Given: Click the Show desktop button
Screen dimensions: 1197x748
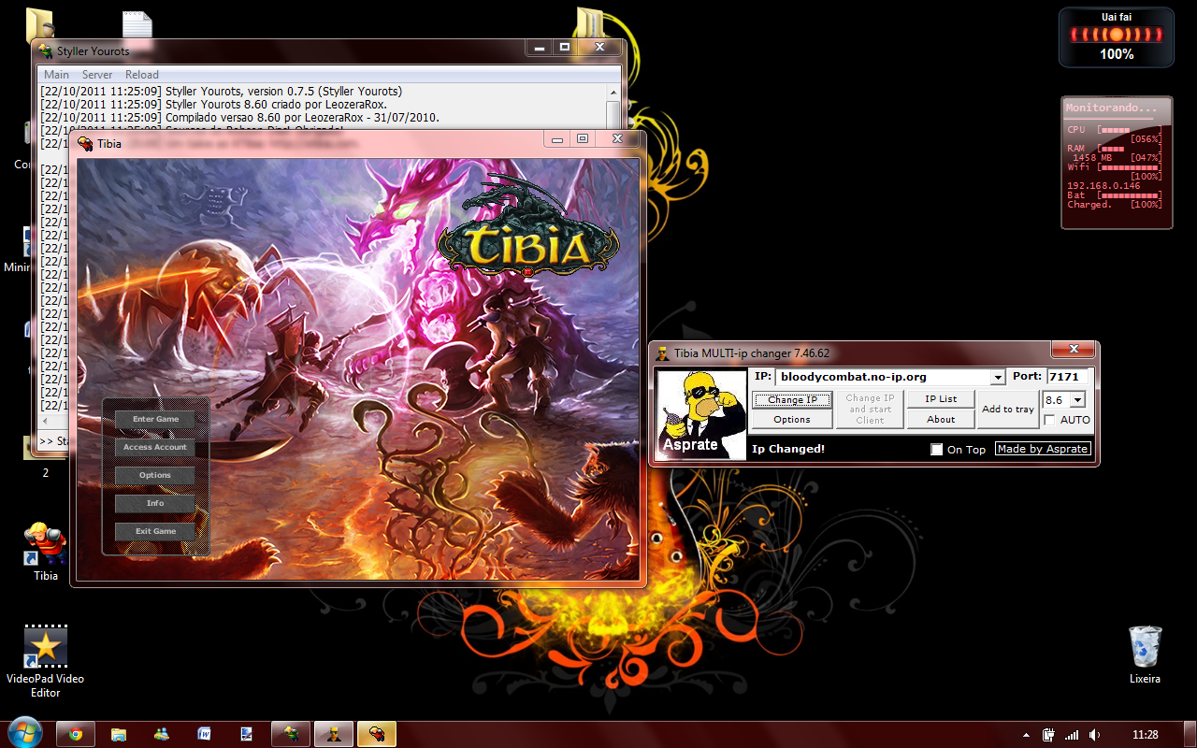Looking at the screenshot, I should click(x=1190, y=734).
